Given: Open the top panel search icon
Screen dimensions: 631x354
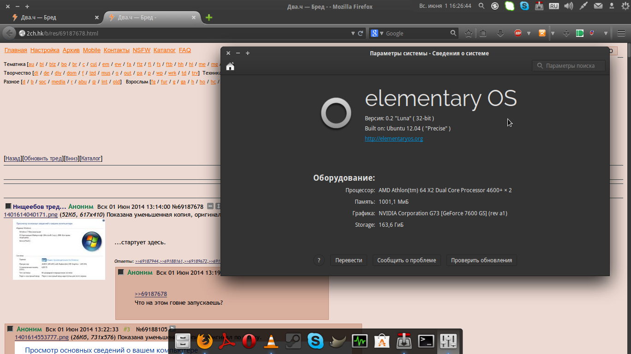Looking at the screenshot, I should point(482,6).
